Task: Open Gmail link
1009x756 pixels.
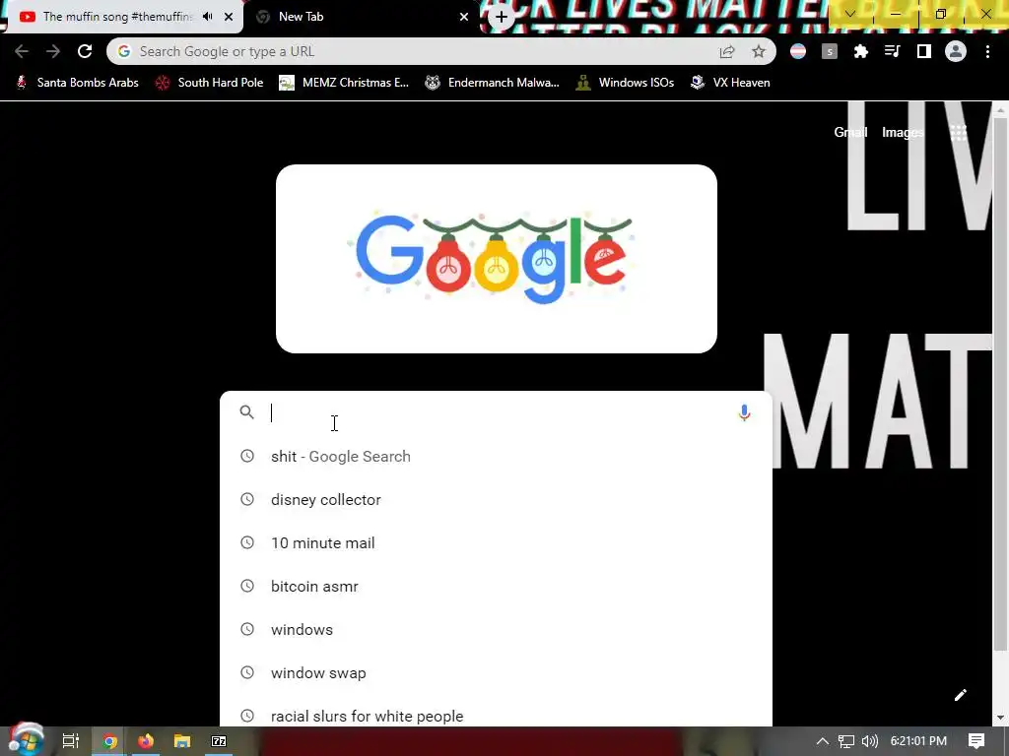Action: (x=850, y=133)
